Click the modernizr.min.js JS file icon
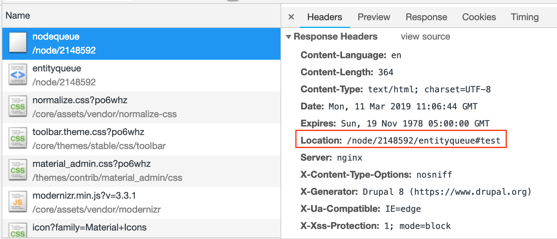 point(18,202)
